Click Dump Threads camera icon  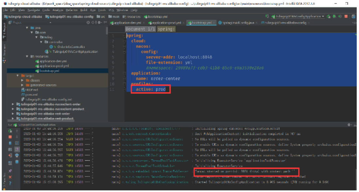tap(10, 149)
